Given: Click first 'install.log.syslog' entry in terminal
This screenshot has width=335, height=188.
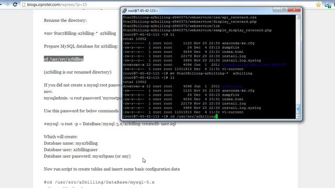Looking at the screenshot, I should 241,61.
